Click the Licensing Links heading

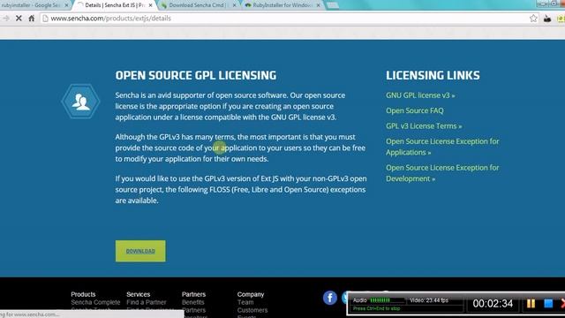coord(433,75)
